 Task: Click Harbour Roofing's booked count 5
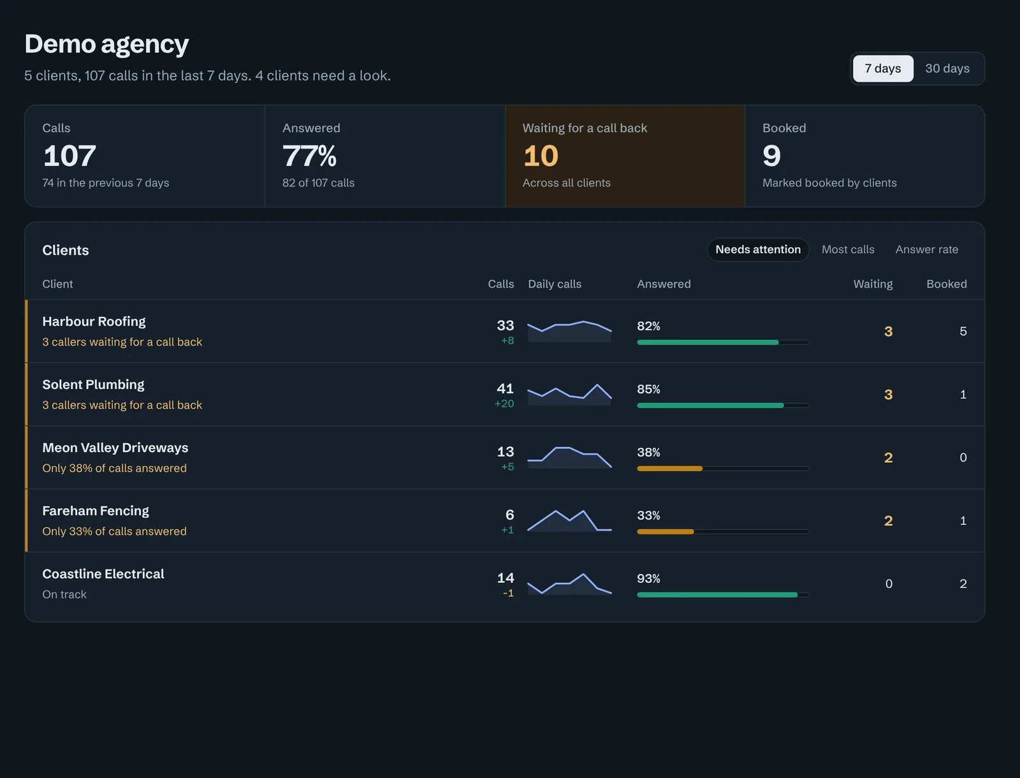pyautogui.click(x=963, y=331)
